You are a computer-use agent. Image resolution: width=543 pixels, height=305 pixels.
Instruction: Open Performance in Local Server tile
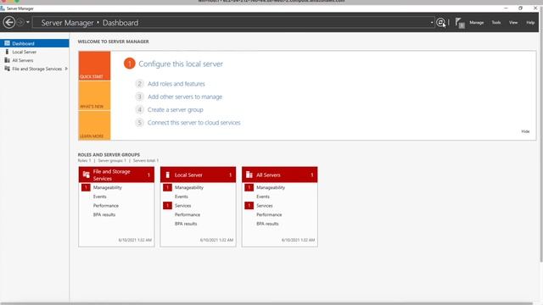click(x=188, y=214)
